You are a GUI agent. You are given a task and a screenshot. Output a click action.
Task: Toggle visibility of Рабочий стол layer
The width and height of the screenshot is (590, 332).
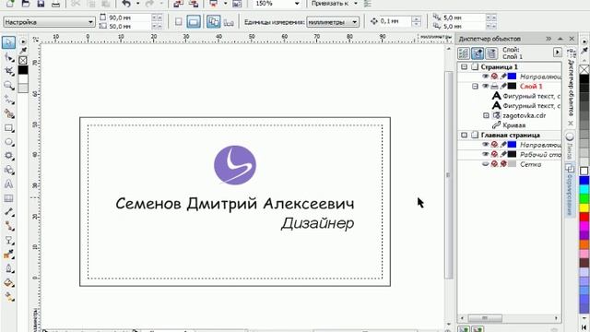tap(486, 154)
